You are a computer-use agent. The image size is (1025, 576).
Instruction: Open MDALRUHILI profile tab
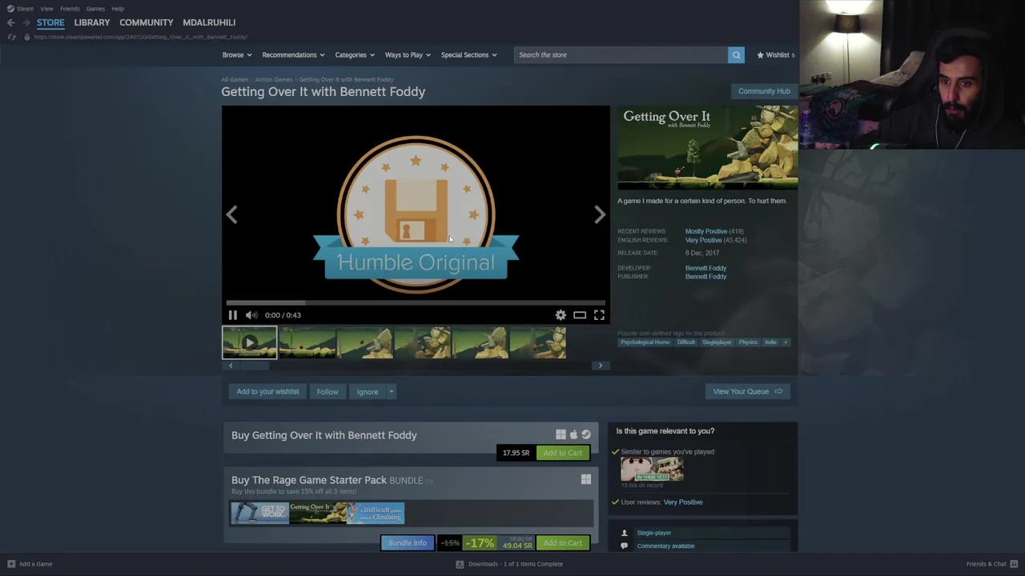coord(209,22)
